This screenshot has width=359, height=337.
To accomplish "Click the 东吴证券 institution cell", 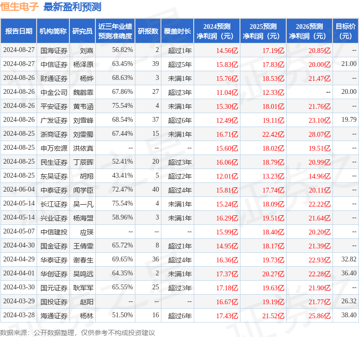I will 54,176.
